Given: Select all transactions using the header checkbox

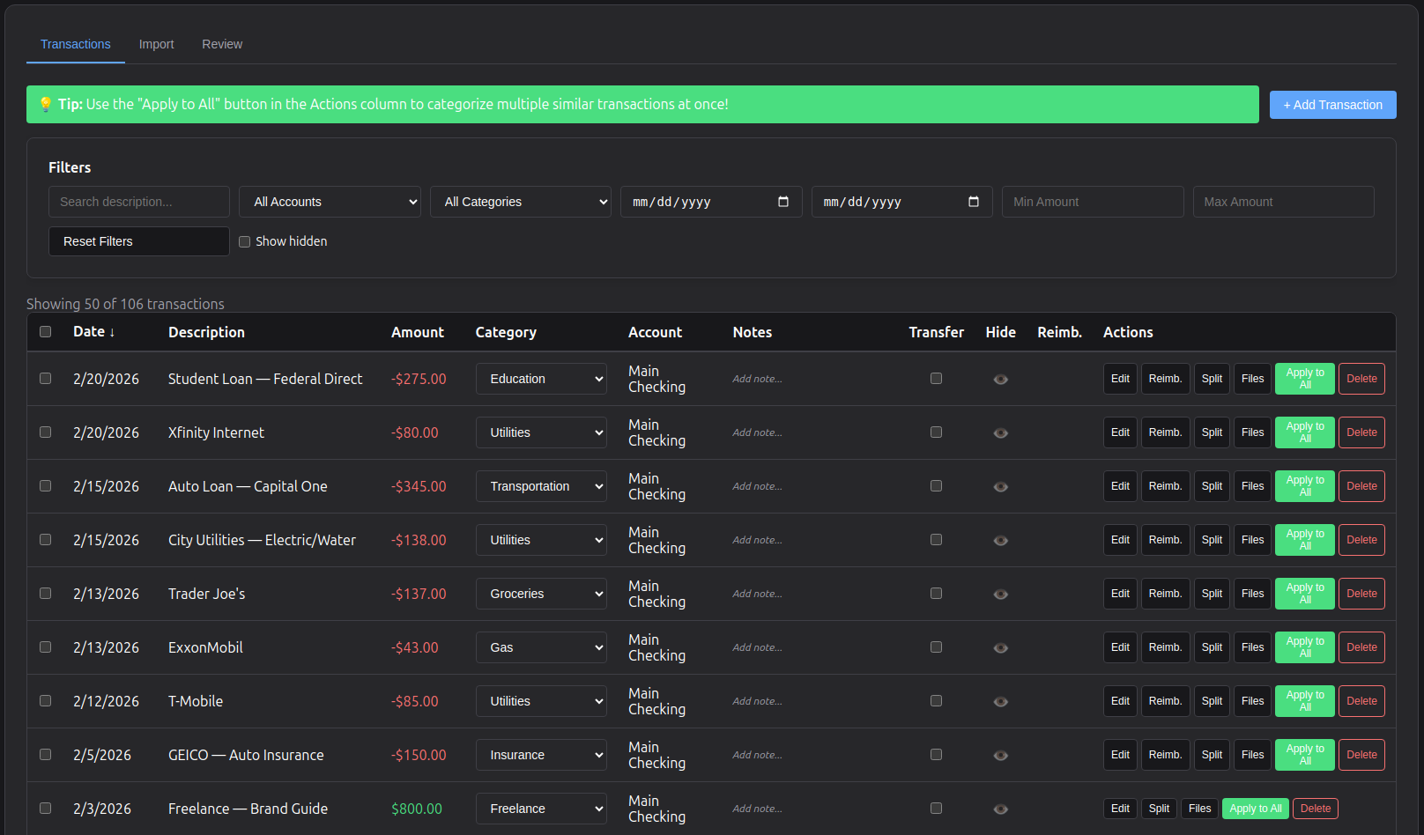Looking at the screenshot, I should (45, 332).
